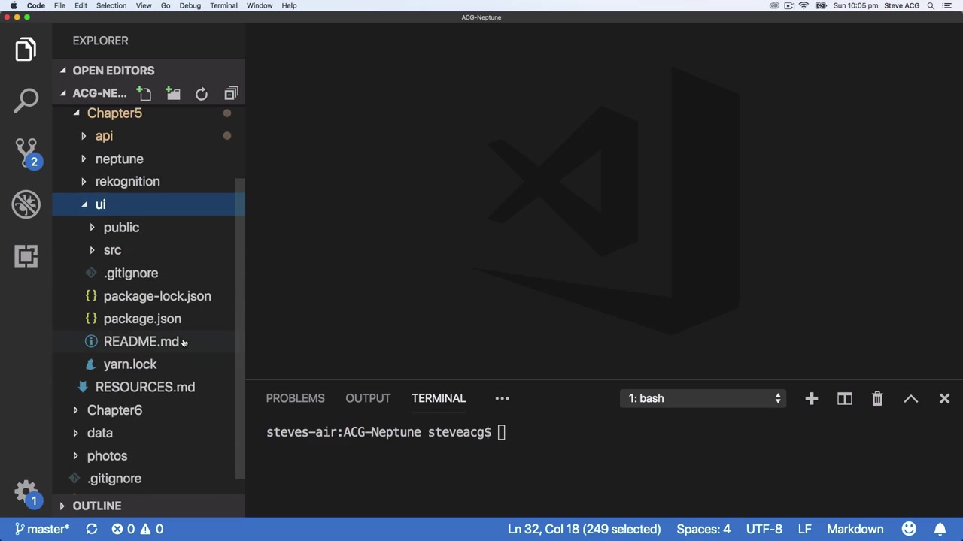The image size is (963, 541).
Task: Open the Debug menu
Action: pyautogui.click(x=190, y=5)
